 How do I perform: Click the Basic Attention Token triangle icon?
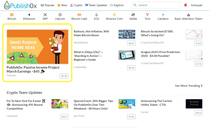tap(188, 15)
